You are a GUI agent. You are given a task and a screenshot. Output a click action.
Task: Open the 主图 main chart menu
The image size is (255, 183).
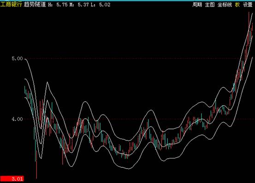coord(210,5)
